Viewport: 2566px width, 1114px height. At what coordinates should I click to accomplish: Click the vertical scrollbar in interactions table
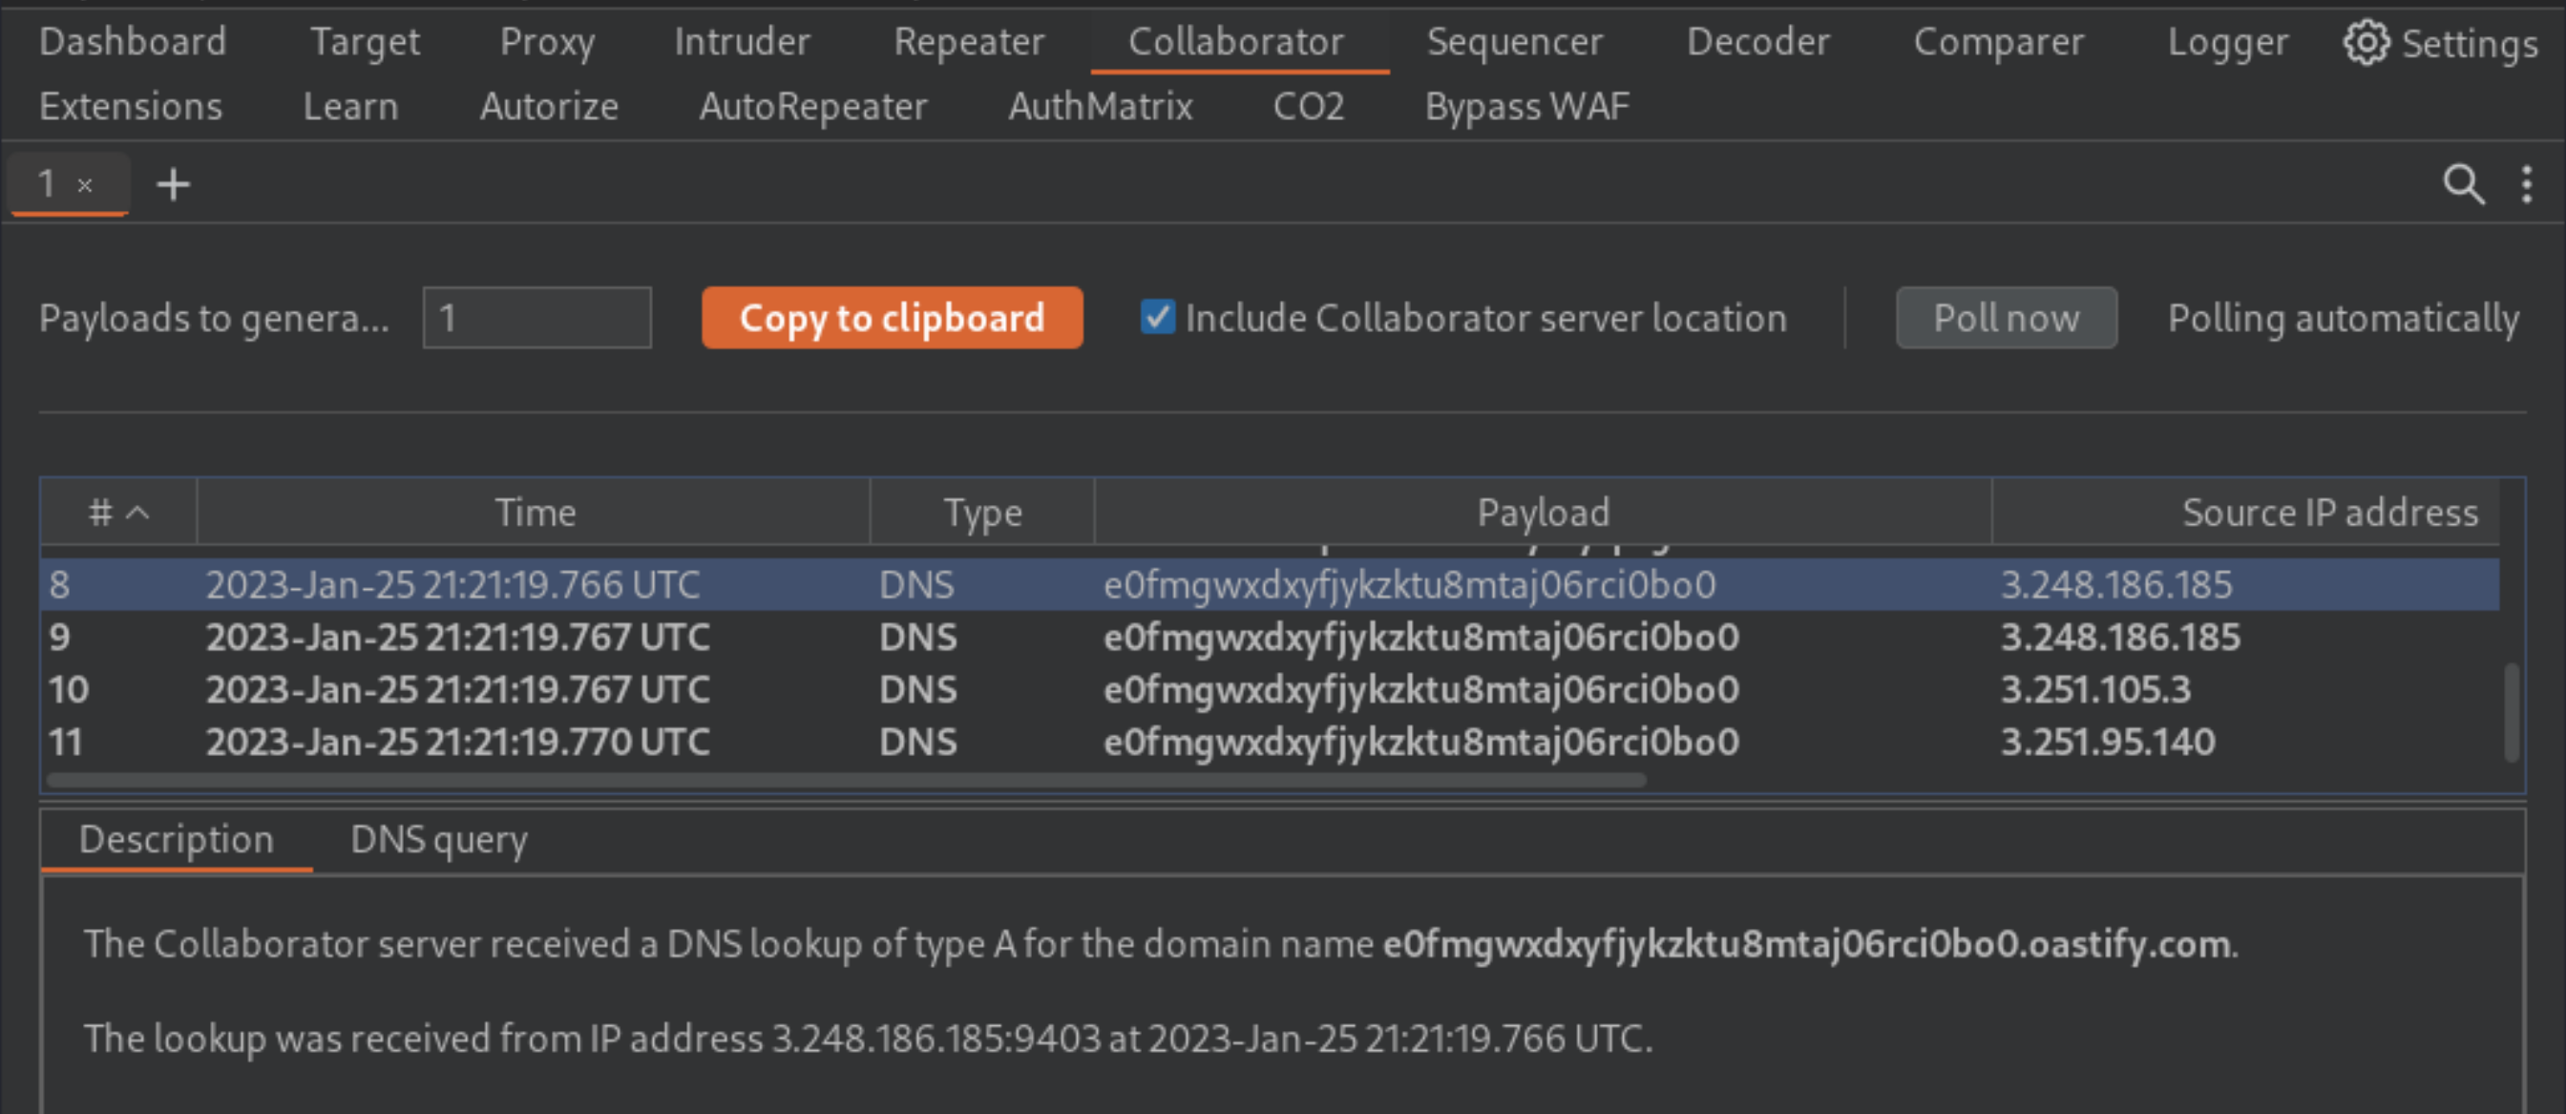click(x=2513, y=711)
